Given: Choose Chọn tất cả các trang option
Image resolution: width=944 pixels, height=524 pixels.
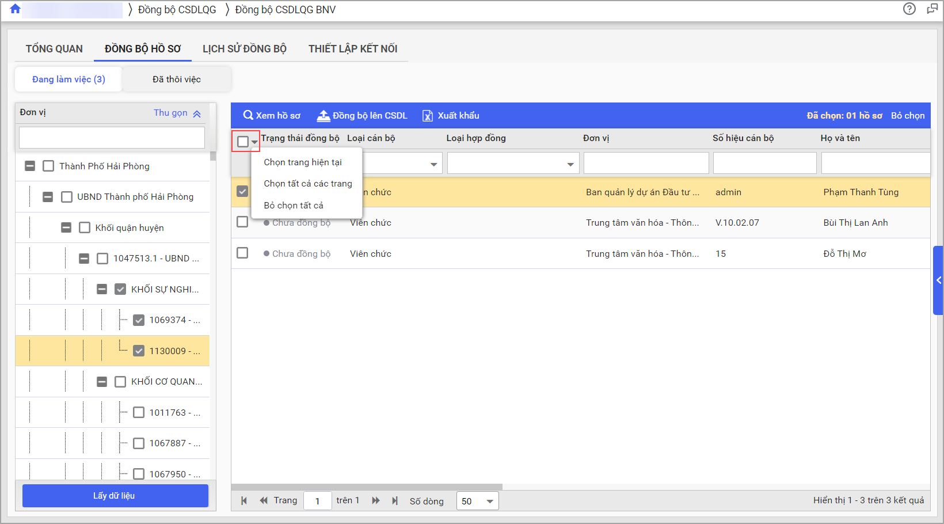Looking at the screenshot, I should pos(308,184).
